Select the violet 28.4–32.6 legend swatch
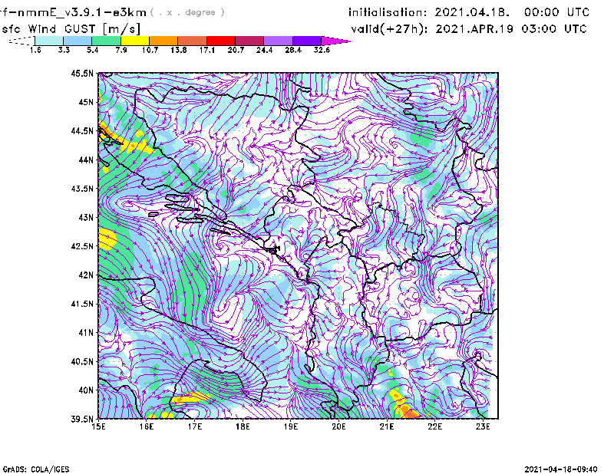 click(x=307, y=41)
